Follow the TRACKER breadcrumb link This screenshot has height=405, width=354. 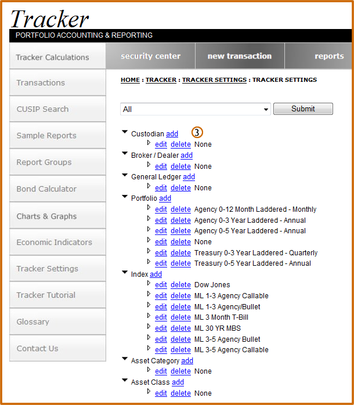161,80
